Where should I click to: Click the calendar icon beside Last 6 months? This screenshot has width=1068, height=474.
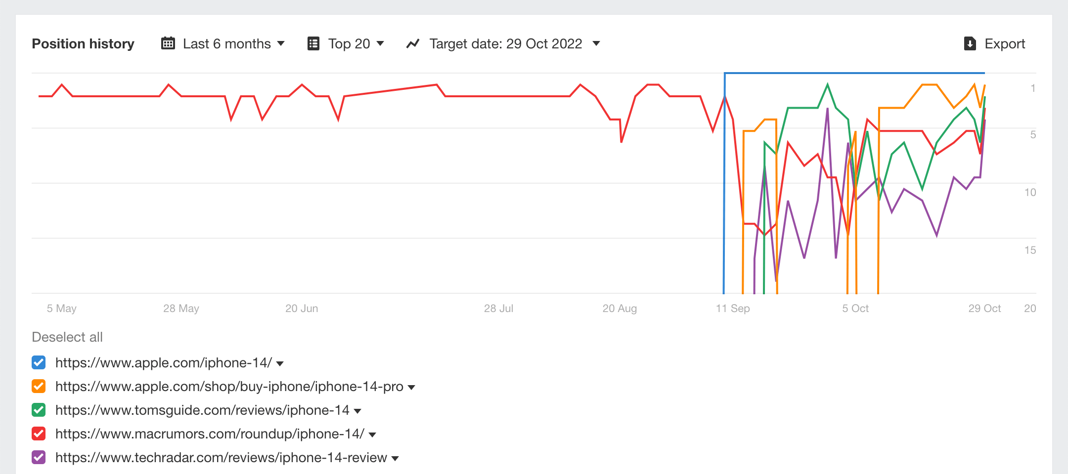(168, 43)
